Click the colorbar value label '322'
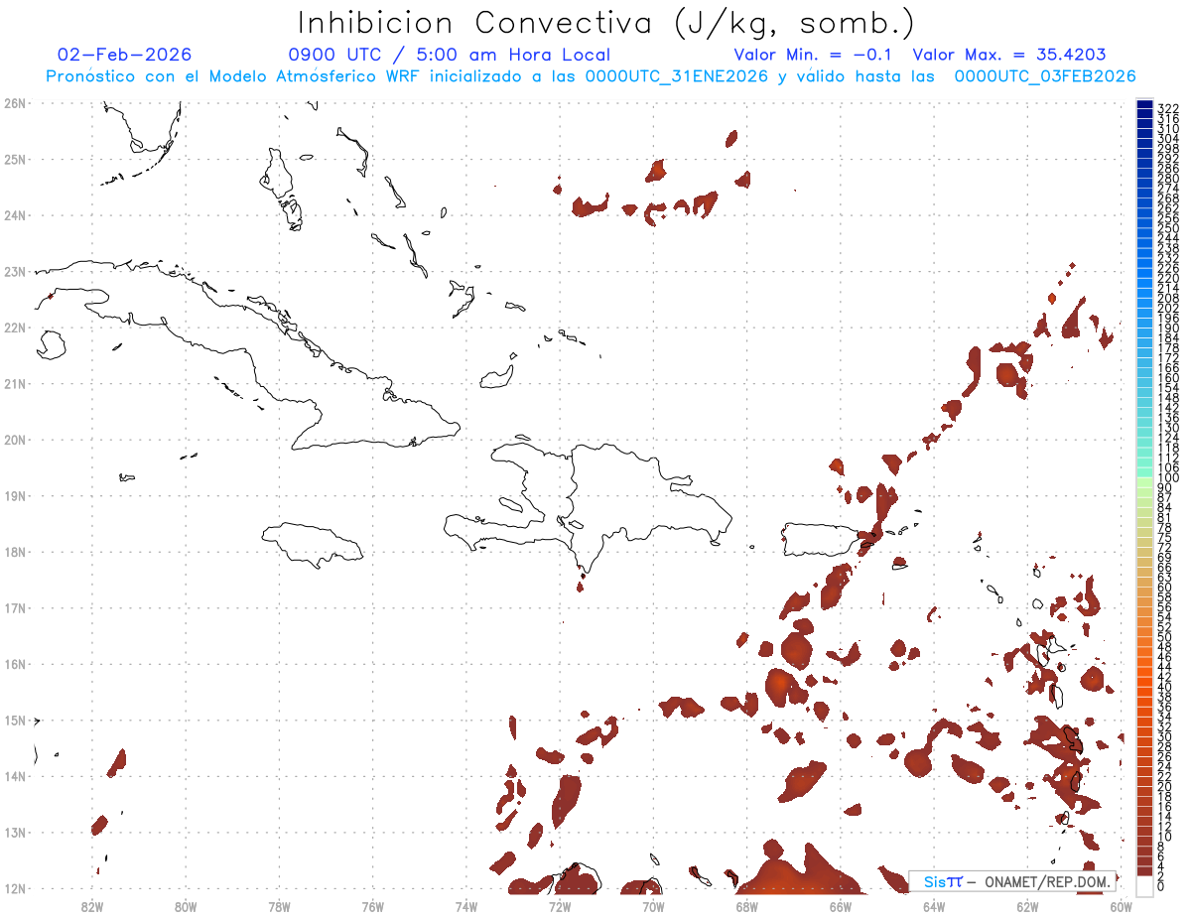This screenshot has height=920, width=1191. pyautogui.click(x=1167, y=108)
